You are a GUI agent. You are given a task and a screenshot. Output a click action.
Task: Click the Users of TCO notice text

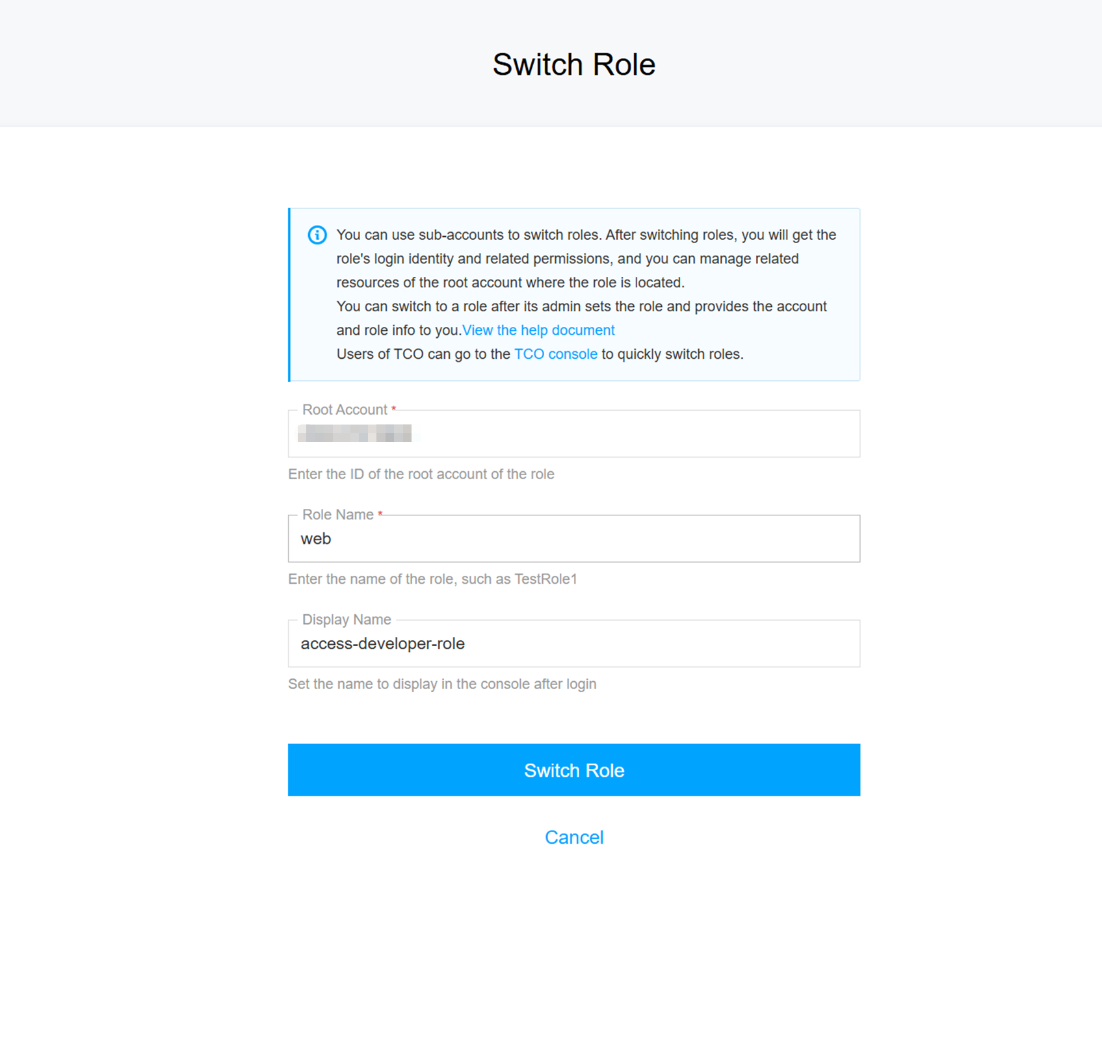click(423, 354)
